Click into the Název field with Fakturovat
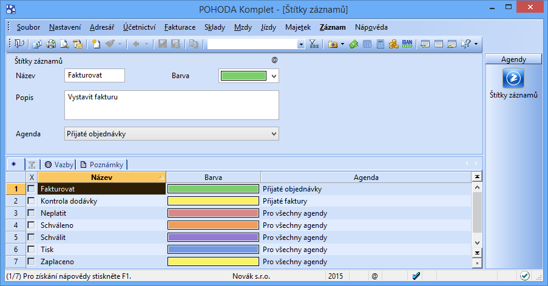Viewport: 548px width, 286px height. point(94,75)
